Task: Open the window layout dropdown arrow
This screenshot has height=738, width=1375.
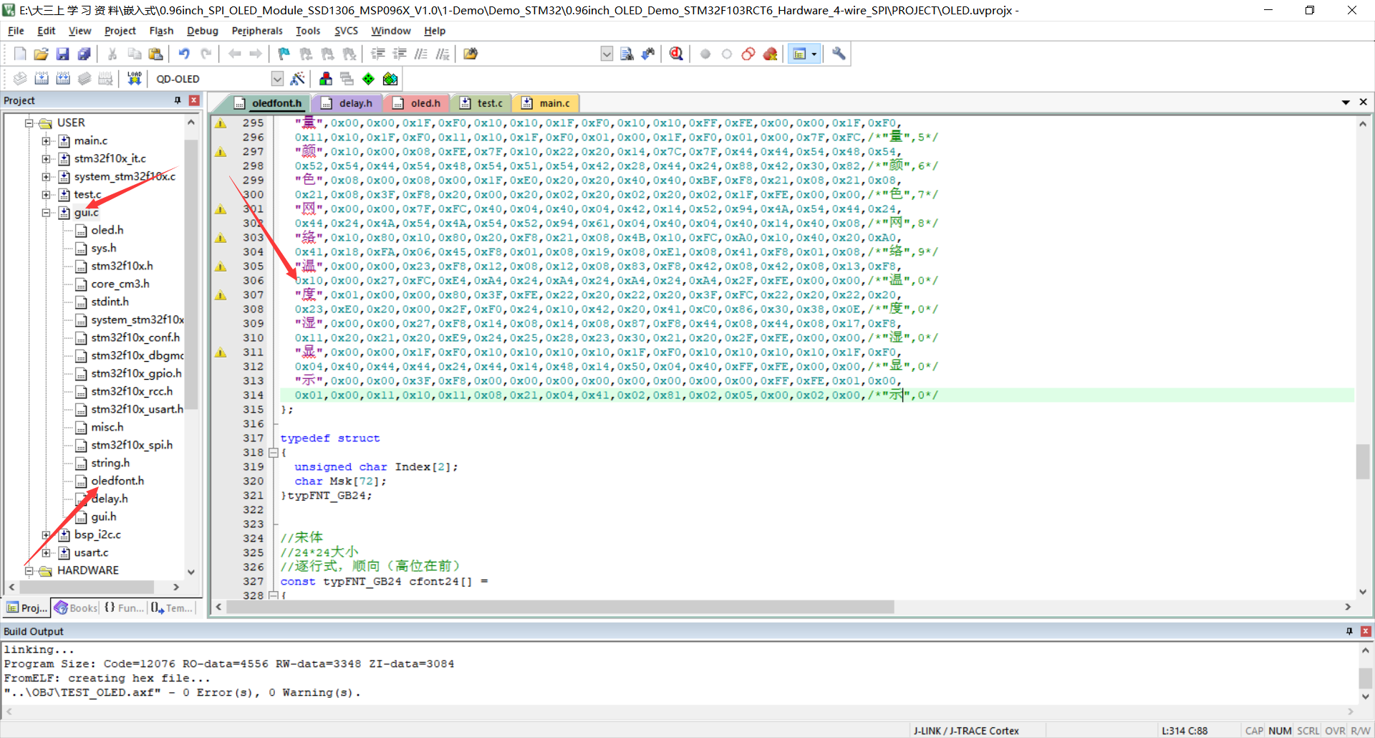Action: [814, 54]
